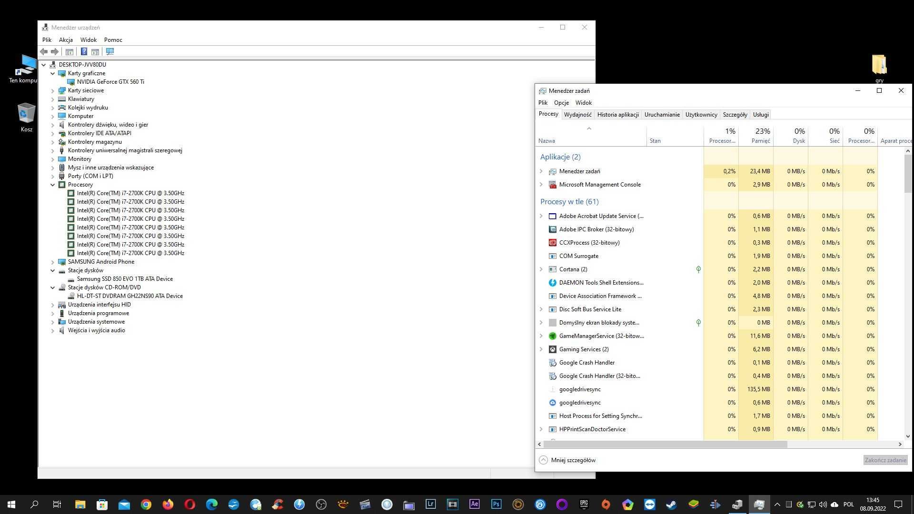Click Zakończ zadanie button in Task Manager
Image resolution: width=914 pixels, height=514 pixels.
tap(884, 460)
